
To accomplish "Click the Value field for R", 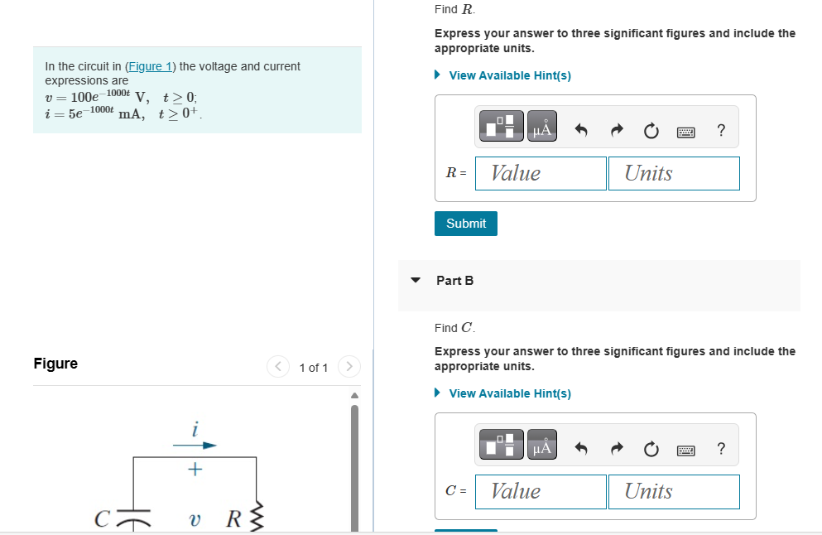I will click(x=540, y=173).
